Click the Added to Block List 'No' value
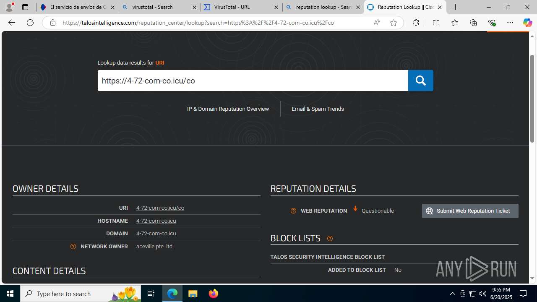The width and height of the screenshot is (537, 302). click(x=398, y=270)
